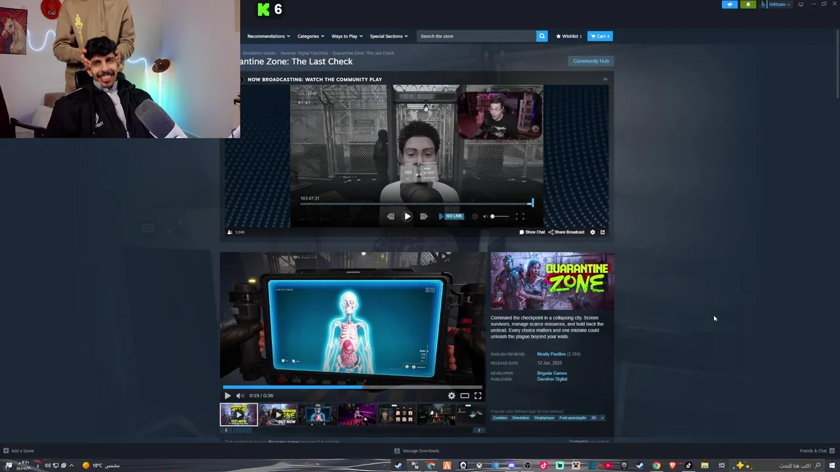The height and width of the screenshot is (472, 840).
Task: Click Quarantine Zone capsule image
Action: [x=552, y=281]
